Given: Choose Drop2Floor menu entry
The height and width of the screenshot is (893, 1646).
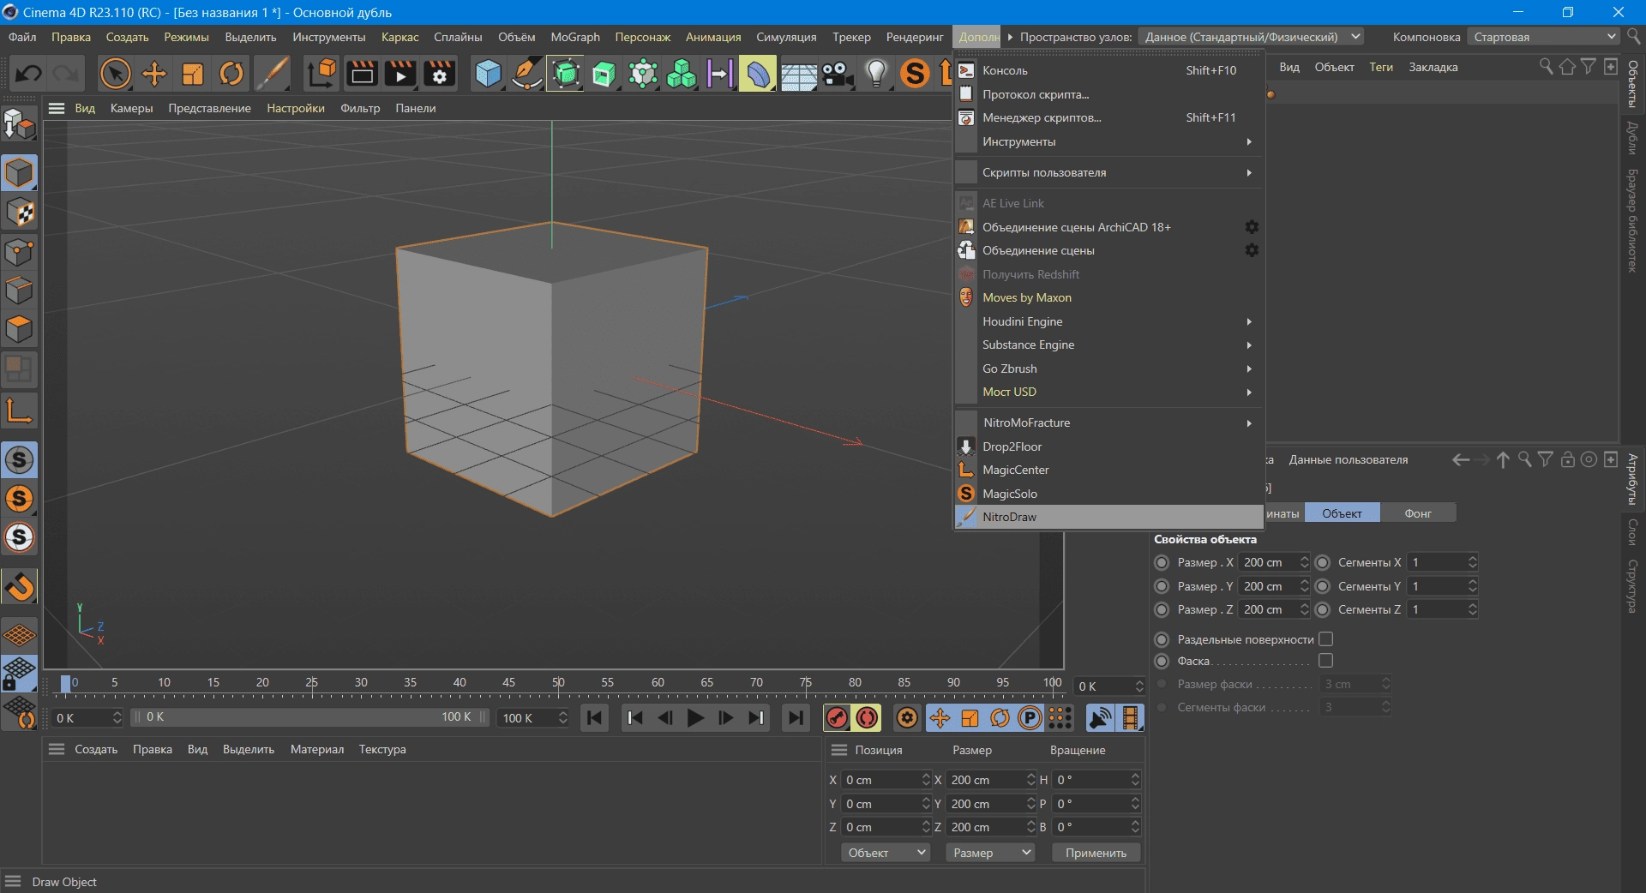Looking at the screenshot, I should tap(1109, 446).
